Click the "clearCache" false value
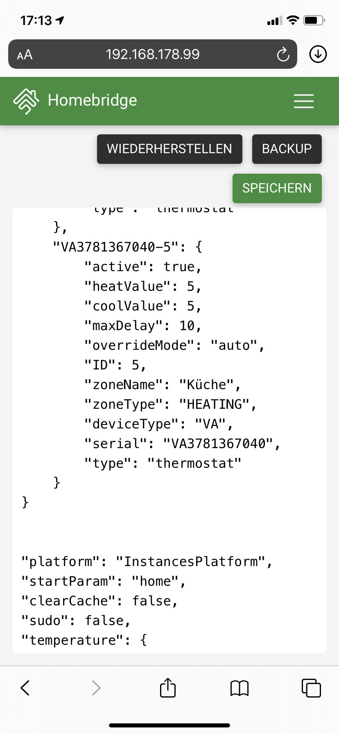Image resolution: width=339 pixels, height=734 pixels. (x=151, y=601)
